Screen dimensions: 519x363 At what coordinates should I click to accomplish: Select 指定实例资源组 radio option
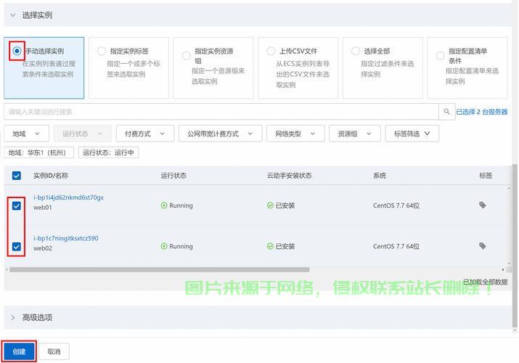point(187,56)
